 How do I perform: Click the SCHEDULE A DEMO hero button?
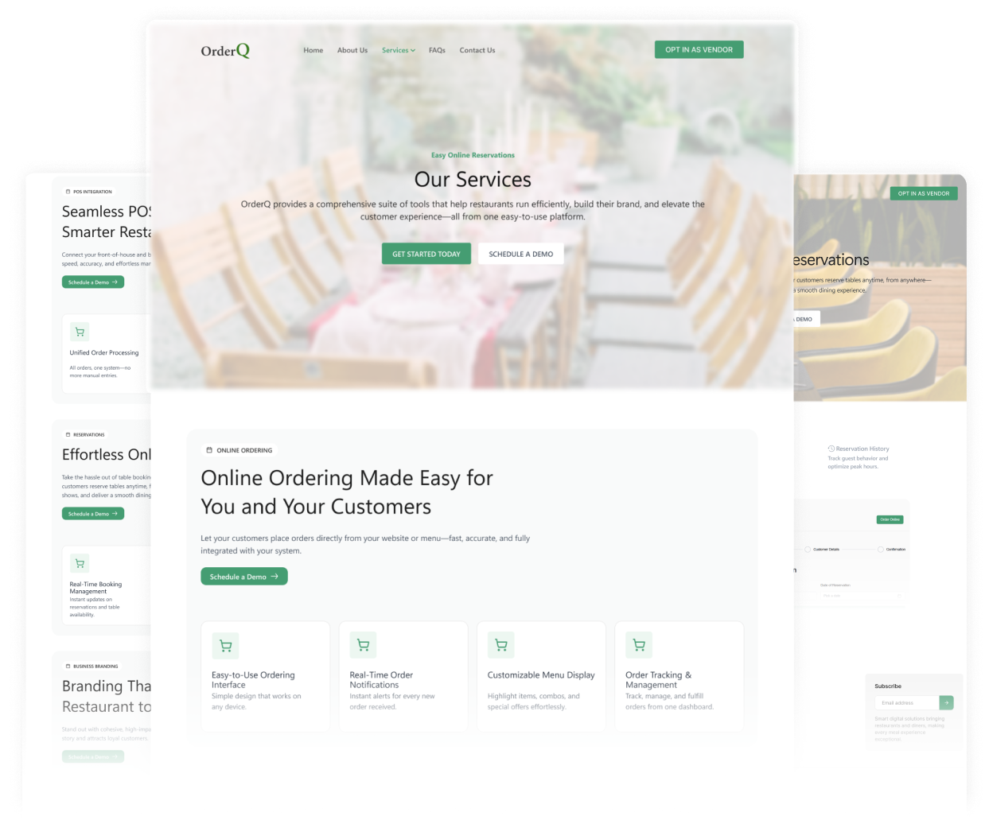tap(520, 253)
